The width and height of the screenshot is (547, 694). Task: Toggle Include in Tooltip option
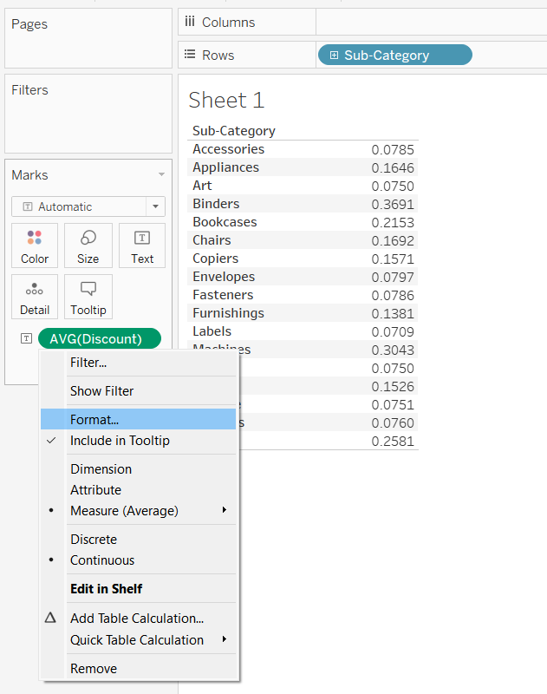point(120,441)
